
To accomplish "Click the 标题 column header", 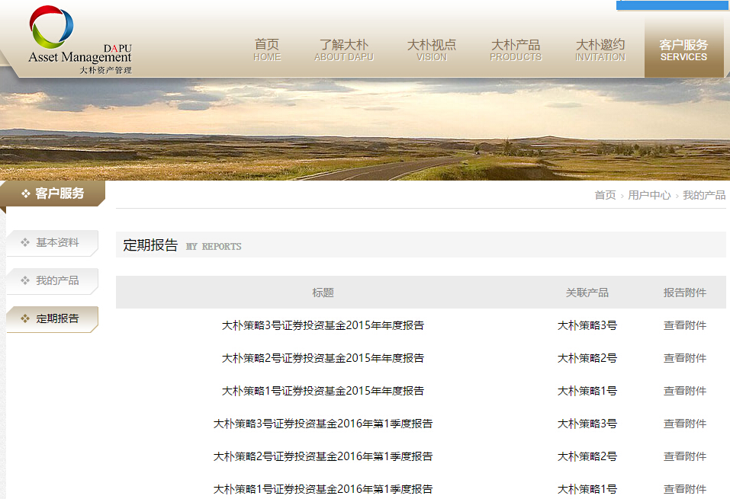I will 323,293.
